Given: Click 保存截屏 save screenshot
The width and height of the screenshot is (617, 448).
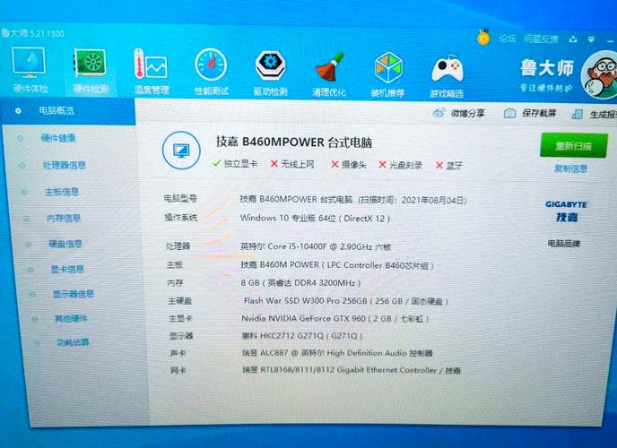Looking at the screenshot, I should click(530, 114).
